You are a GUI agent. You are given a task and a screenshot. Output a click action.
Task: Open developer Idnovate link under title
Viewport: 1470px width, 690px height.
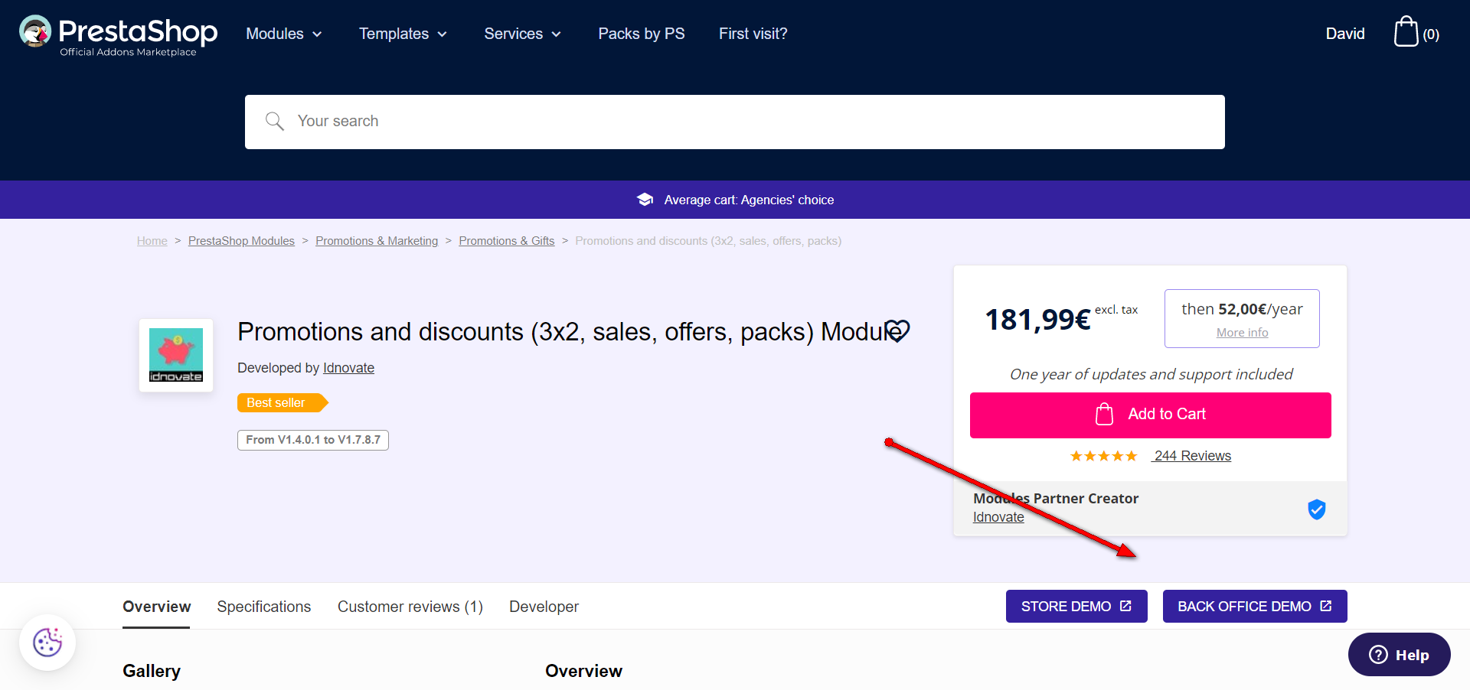tap(348, 368)
